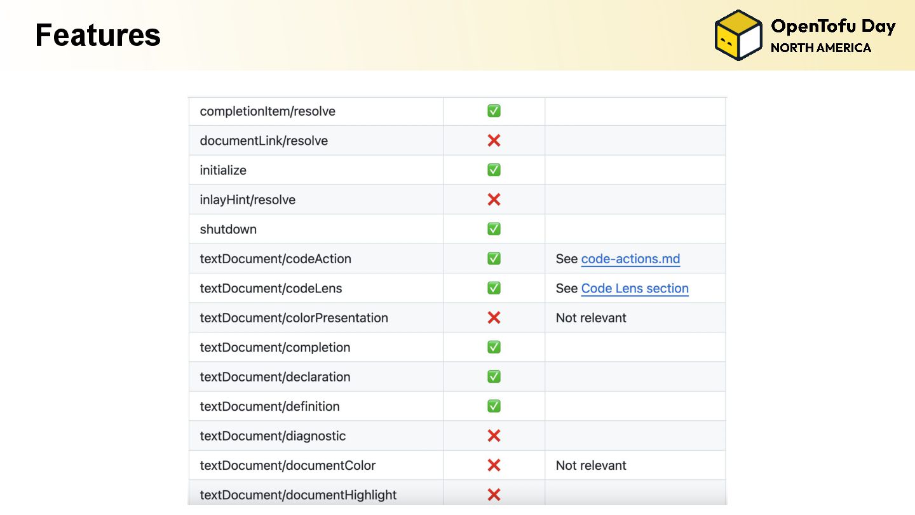915x515 pixels.
Task: Click the red X for textDocument/colorPresentation
Action: 494,318
